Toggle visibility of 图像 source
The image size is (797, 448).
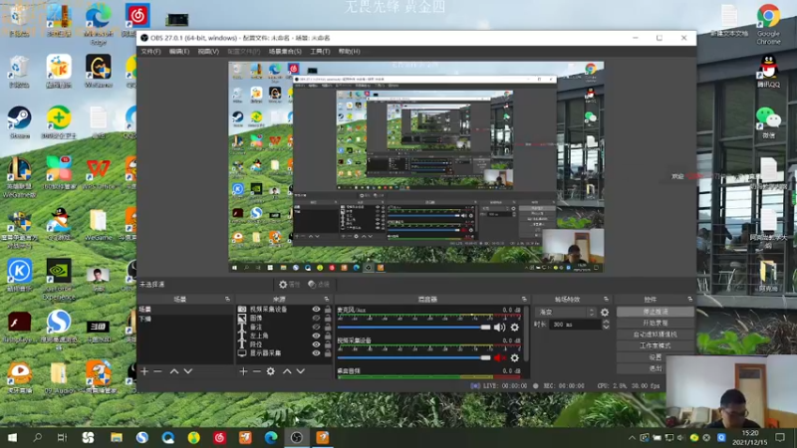click(316, 318)
